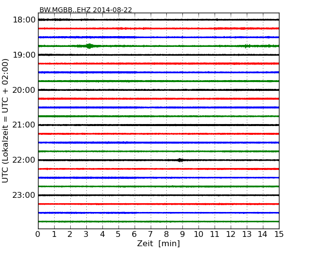Click x-axis tick label 3

coord(86,234)
